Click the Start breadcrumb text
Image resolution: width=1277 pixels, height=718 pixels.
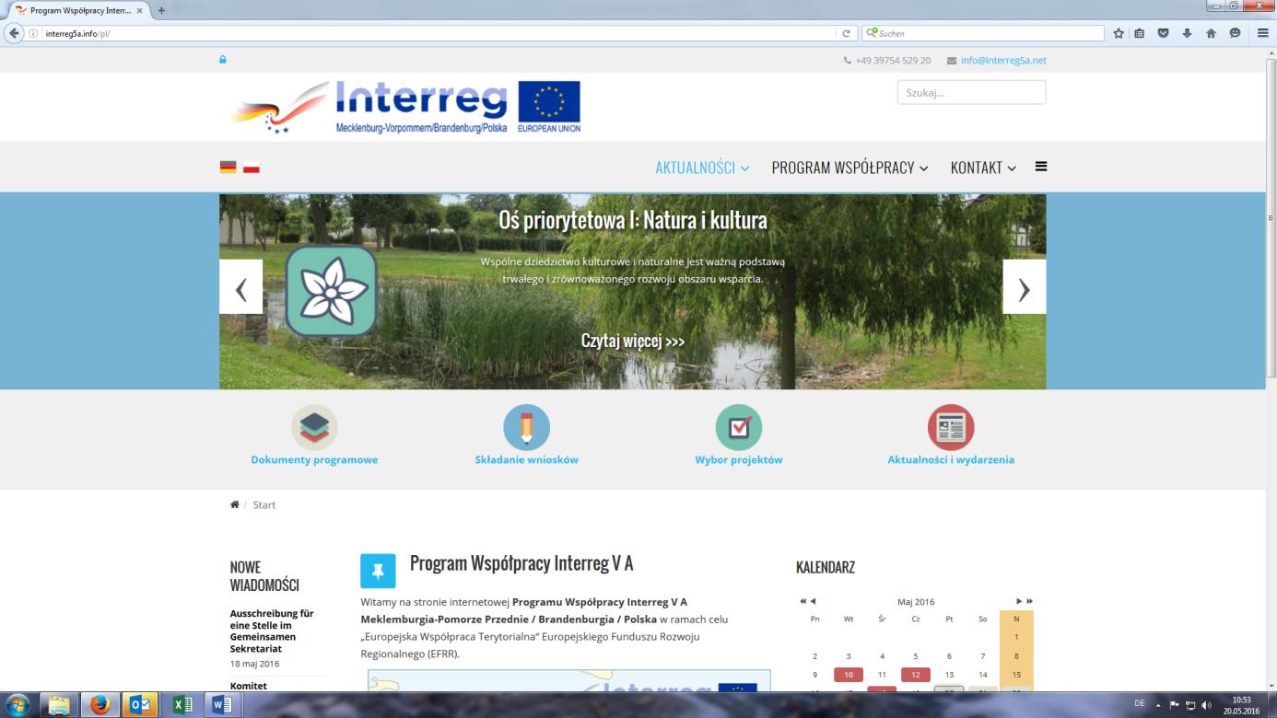pos(264,505)
